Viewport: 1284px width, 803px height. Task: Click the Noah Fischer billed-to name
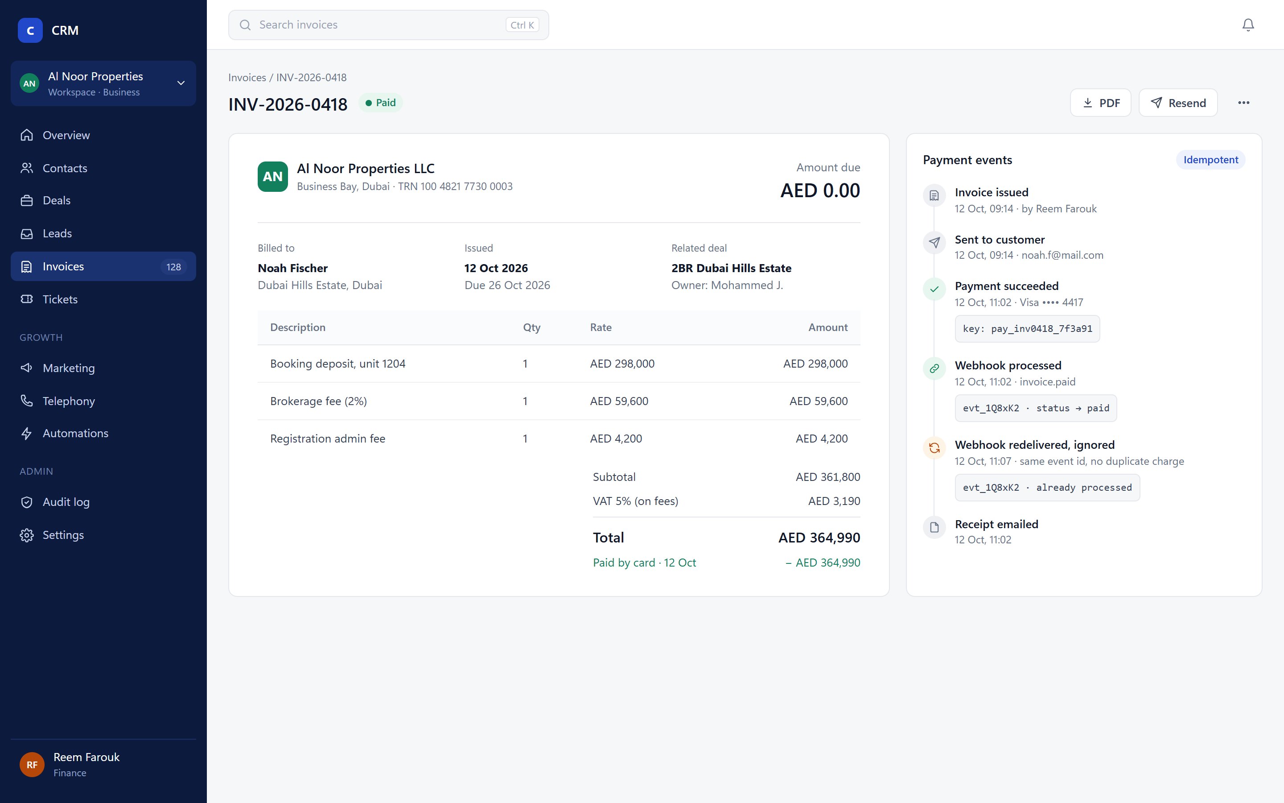click(292, 268)
